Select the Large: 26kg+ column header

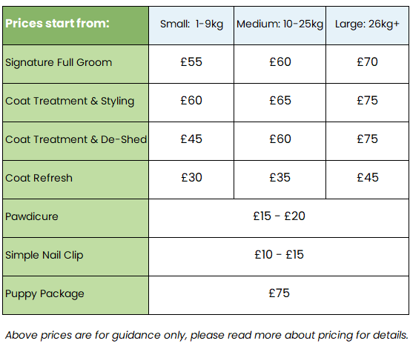click(367, 24)
